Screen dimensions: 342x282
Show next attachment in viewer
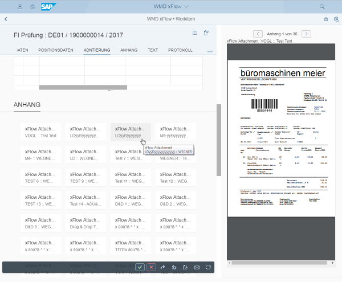coord(306,34)
